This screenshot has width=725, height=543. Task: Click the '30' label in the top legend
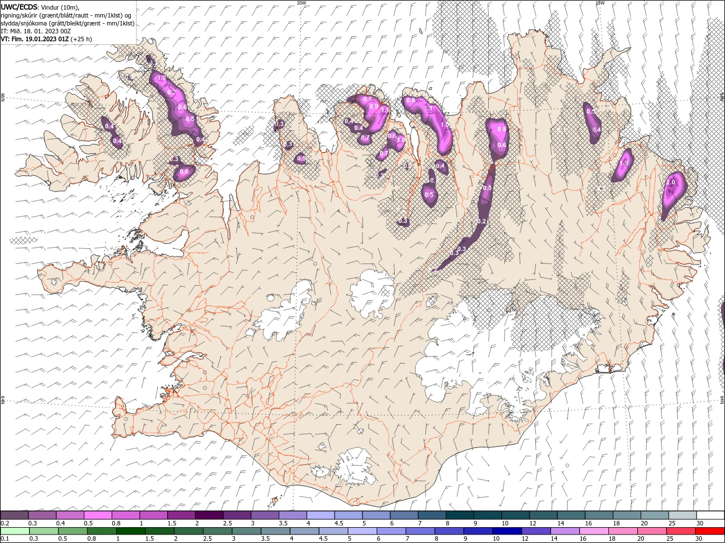tap(700, 523)
